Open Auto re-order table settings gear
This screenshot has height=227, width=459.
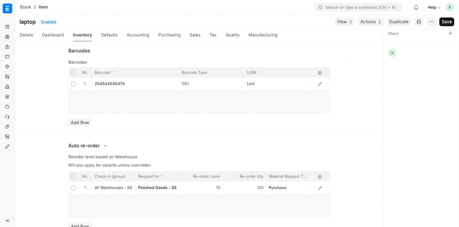click(319, 177)
